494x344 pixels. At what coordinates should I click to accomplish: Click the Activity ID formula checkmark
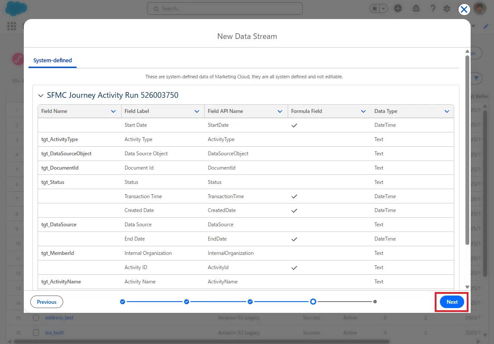[x=294, y=268]
